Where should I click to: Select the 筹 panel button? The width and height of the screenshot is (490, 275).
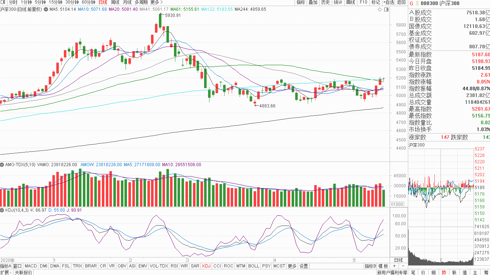click(x=485, y=272)
